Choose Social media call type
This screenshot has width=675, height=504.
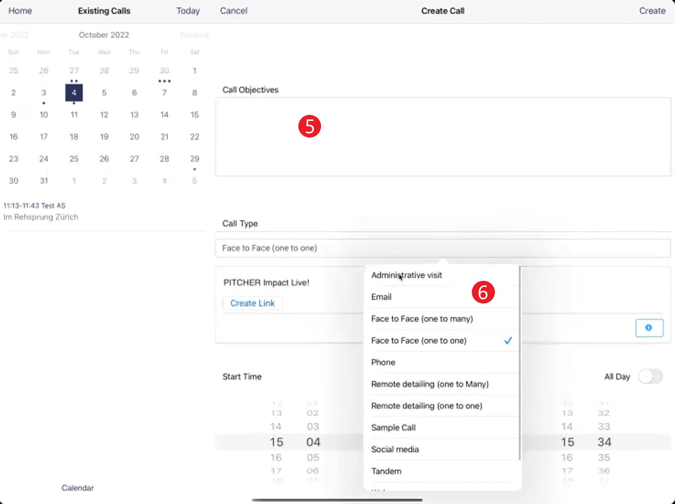point(395,449)
